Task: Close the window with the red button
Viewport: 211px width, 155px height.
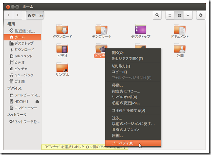Action: coord(8,7)
